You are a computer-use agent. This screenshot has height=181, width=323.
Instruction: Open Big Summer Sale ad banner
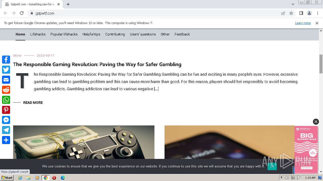point(306,150)
